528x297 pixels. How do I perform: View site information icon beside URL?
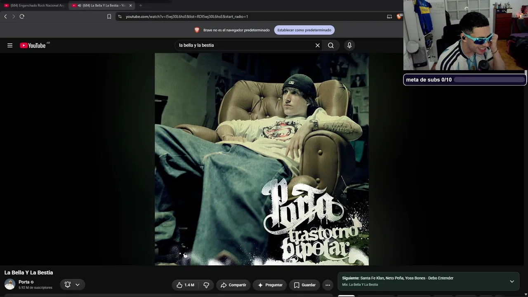click(120, 16)
